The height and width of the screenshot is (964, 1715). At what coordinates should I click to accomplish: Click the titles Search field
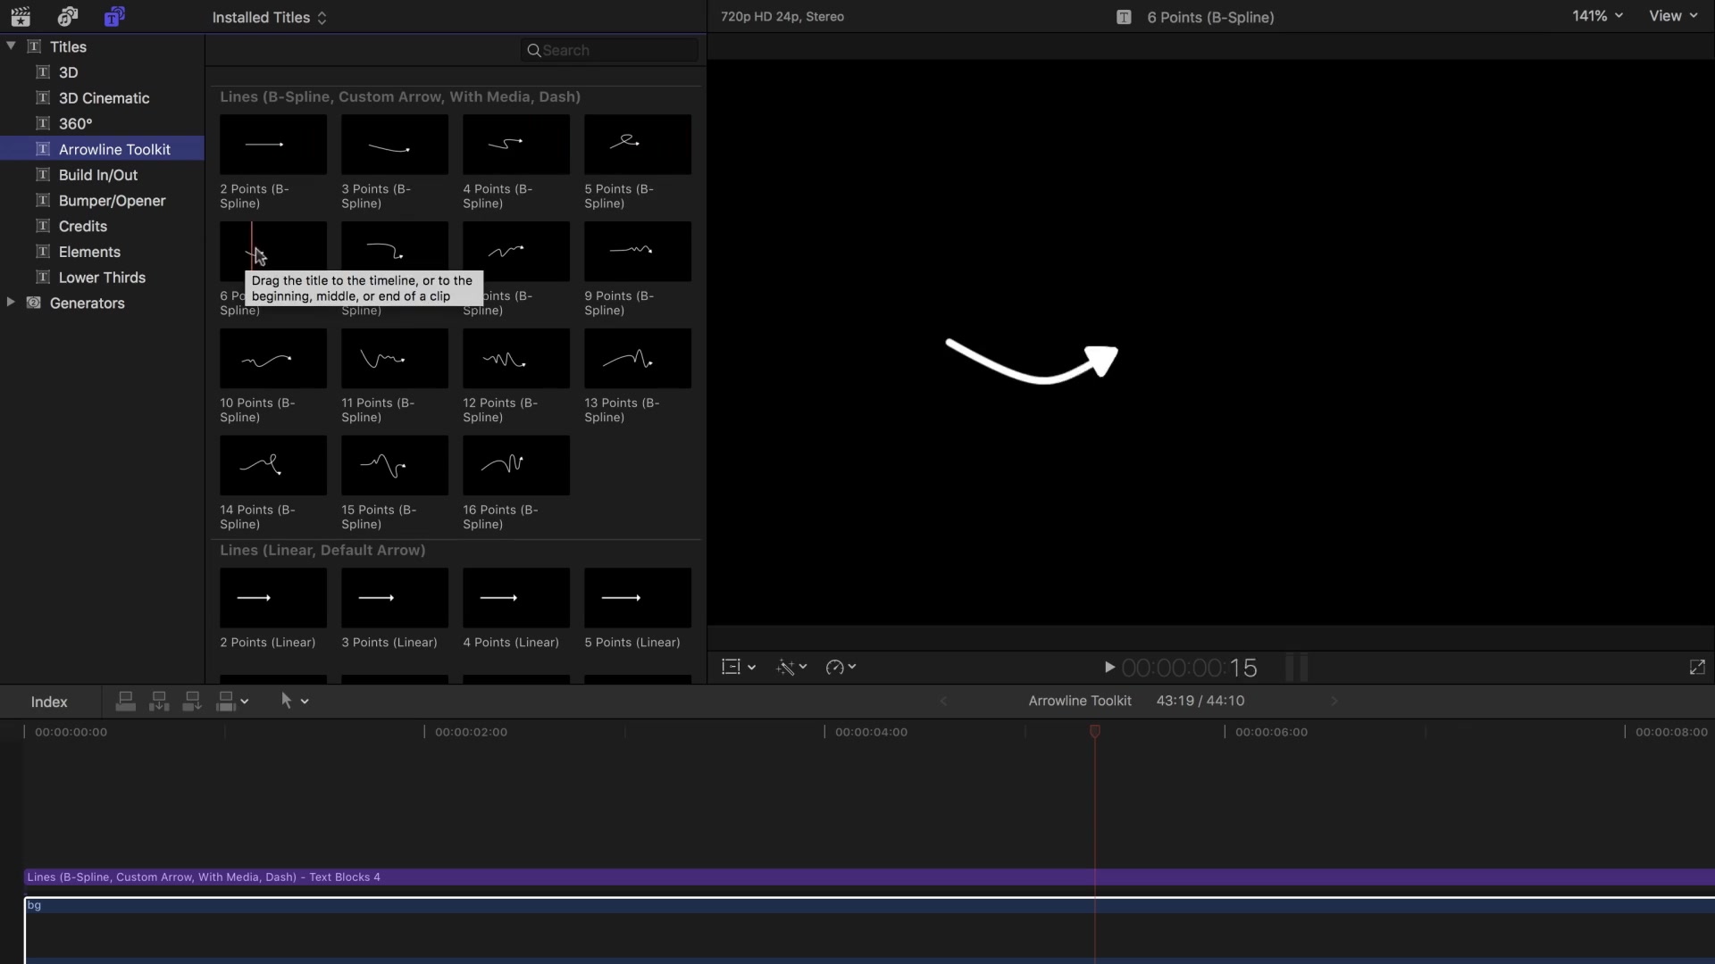(609, 50)
